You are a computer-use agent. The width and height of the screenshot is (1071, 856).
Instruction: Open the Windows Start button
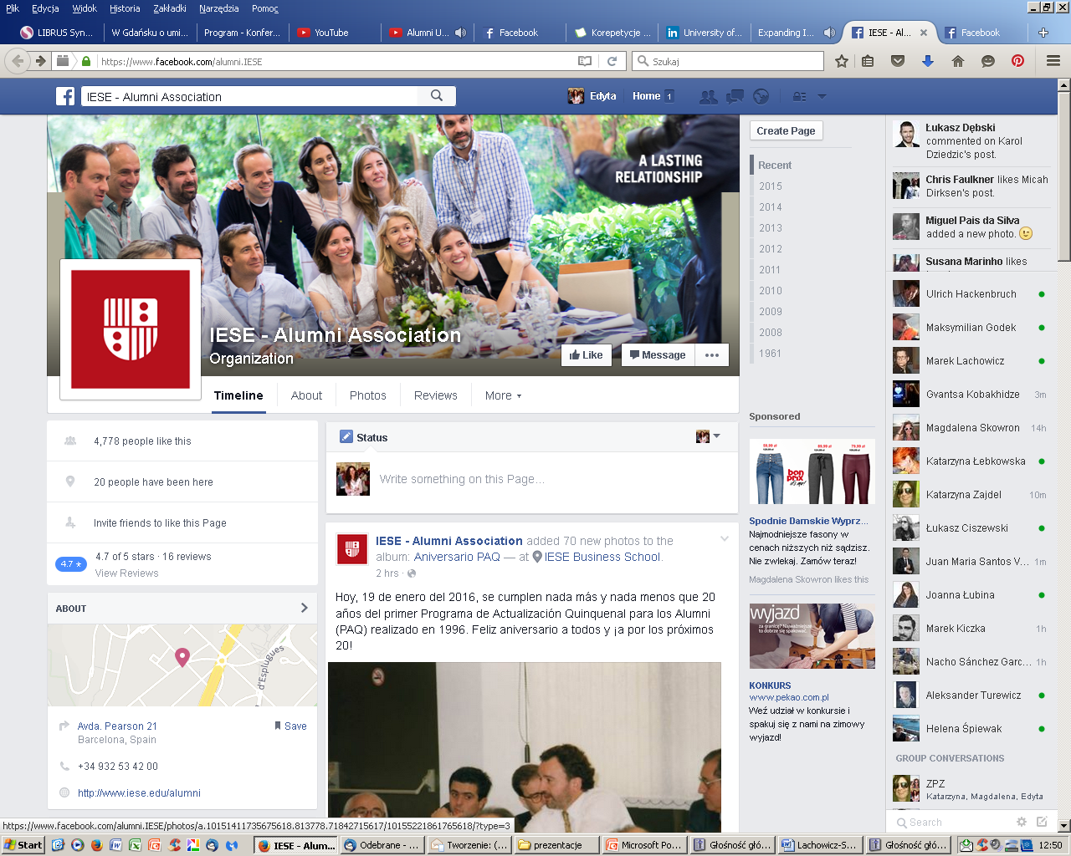coord(23,845)
